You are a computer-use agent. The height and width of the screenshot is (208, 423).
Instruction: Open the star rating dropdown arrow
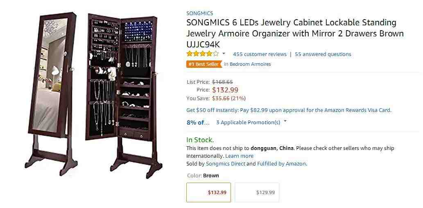pos(224,54)
